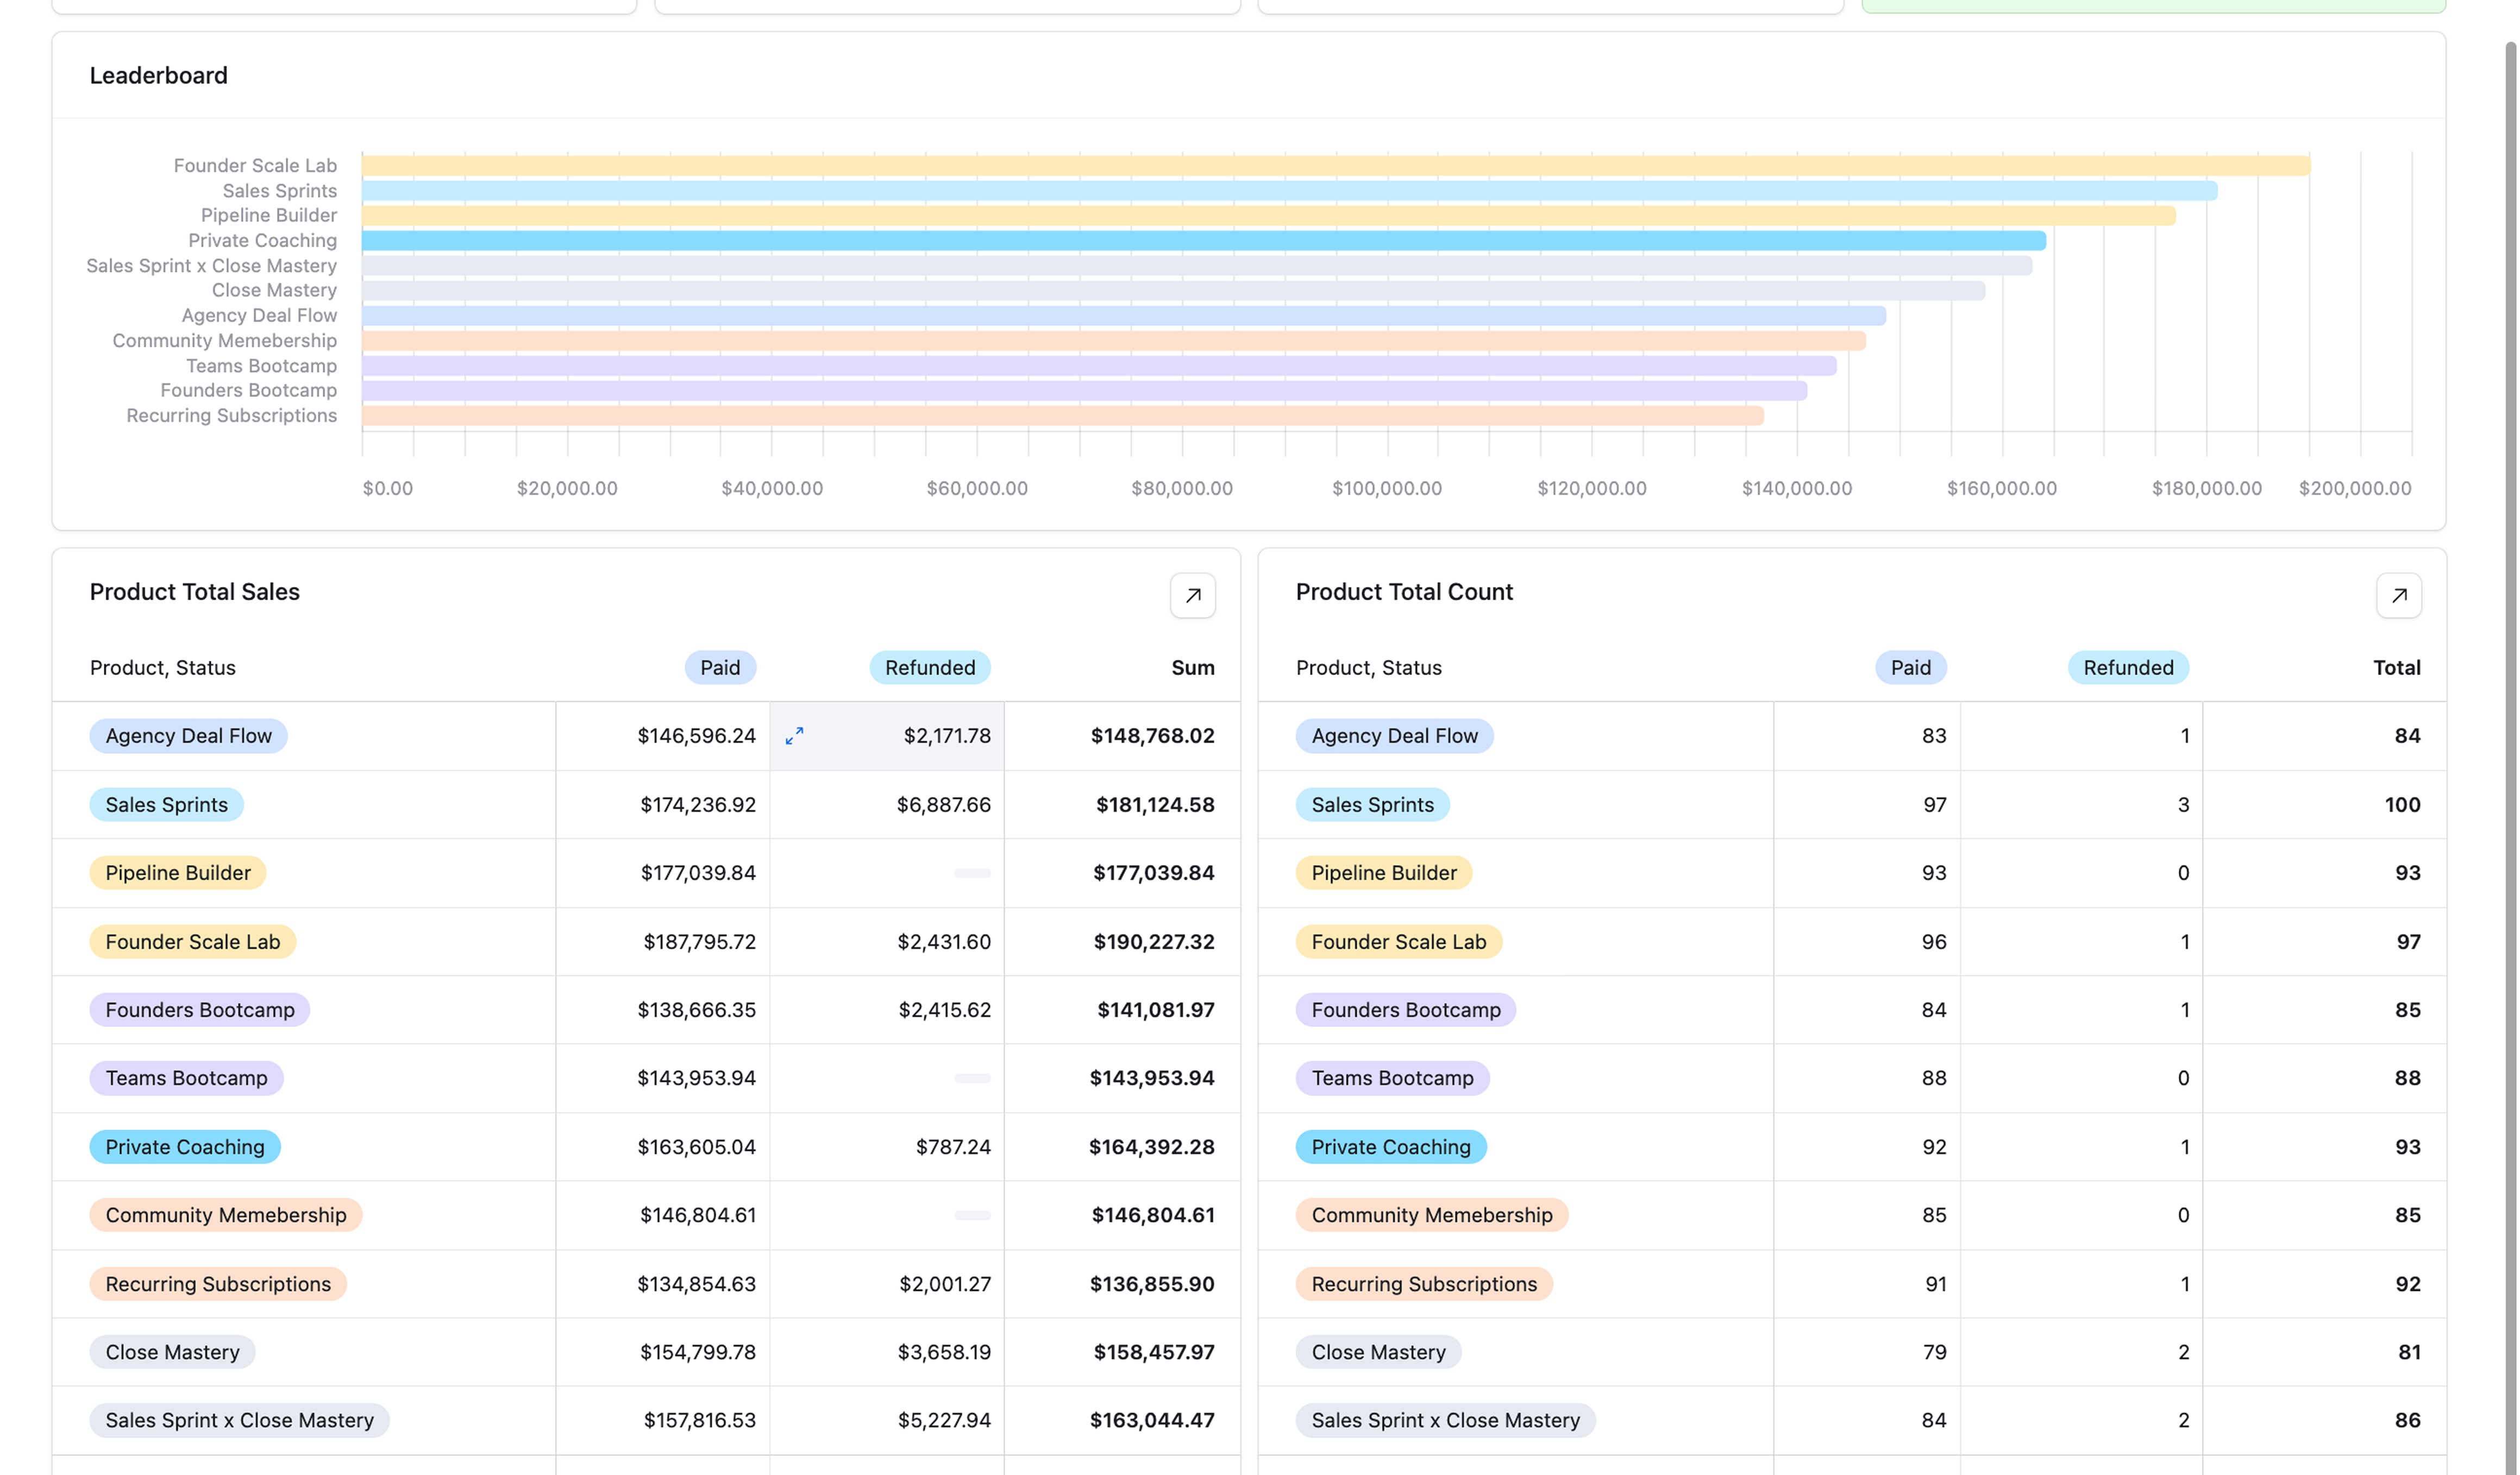Image resolution: width=2520 pixels, height=1475 pixels.
Task: Open Product Total Sales expanded view
Action: click(1193, 595)
